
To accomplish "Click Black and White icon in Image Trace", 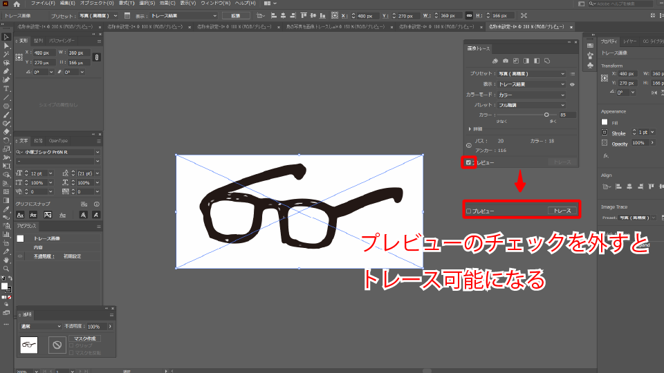I will point(537,61).
